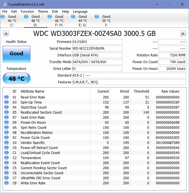
Task: Select the C: disk tab
Action: click(12, 21)
